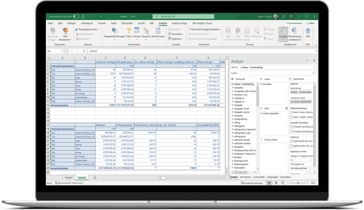The width and height of the screenshot is (364, 210).
Task: Click the Teilen share button
Action: (310, 23)
